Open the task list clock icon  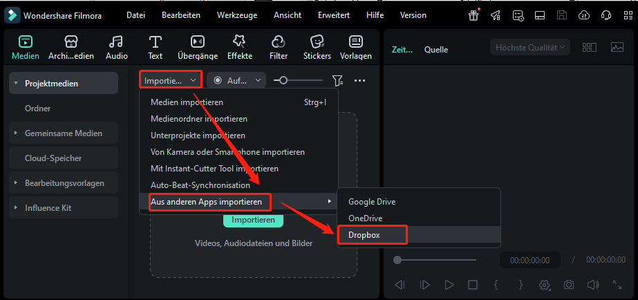click(518, 15)
